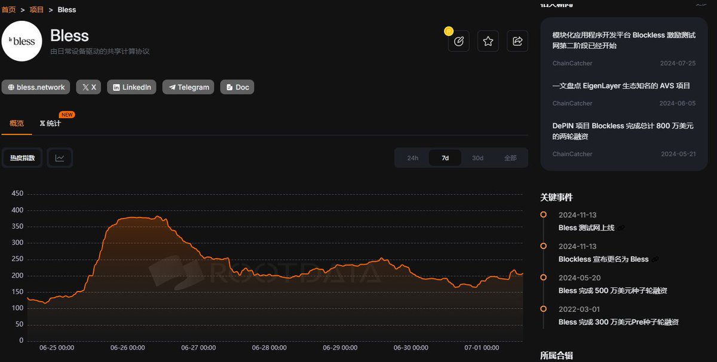Click link icon beside Blockless 宣布更名为 Bless
The height and width of the screenshot is (362, 717).
coord(655,259)
